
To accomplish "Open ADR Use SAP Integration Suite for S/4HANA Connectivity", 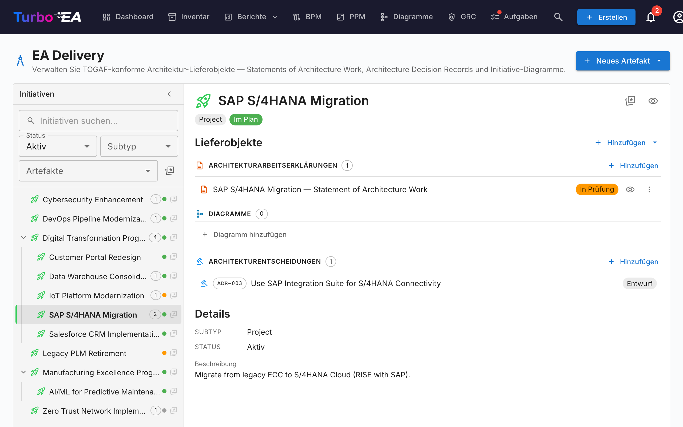I will point(346,283).
